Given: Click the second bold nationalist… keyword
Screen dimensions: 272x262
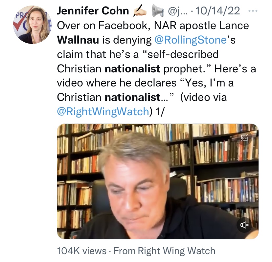Looking at the screenshot, I should click(x=137, y=97).
